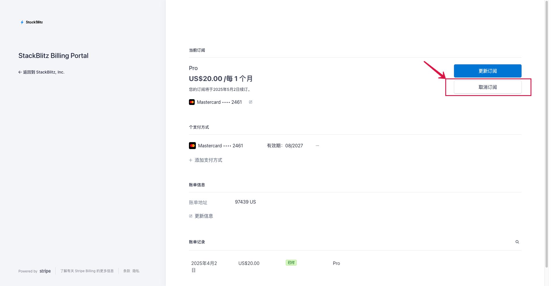The height and width of the screenshot is (286, 553).
Task: Open 了解有关 Stripe Billing 的更多信息 link
Action: pos(87,271)
